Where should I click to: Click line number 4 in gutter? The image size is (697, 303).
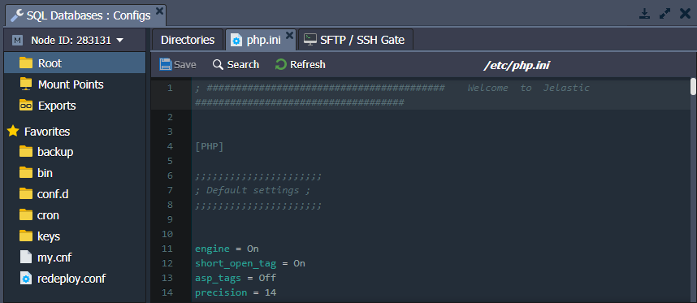(170, 146)
